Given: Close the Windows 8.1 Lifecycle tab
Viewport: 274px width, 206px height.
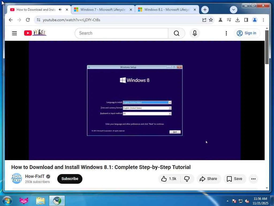Looking at the screenshot, I should coord(195,10).
